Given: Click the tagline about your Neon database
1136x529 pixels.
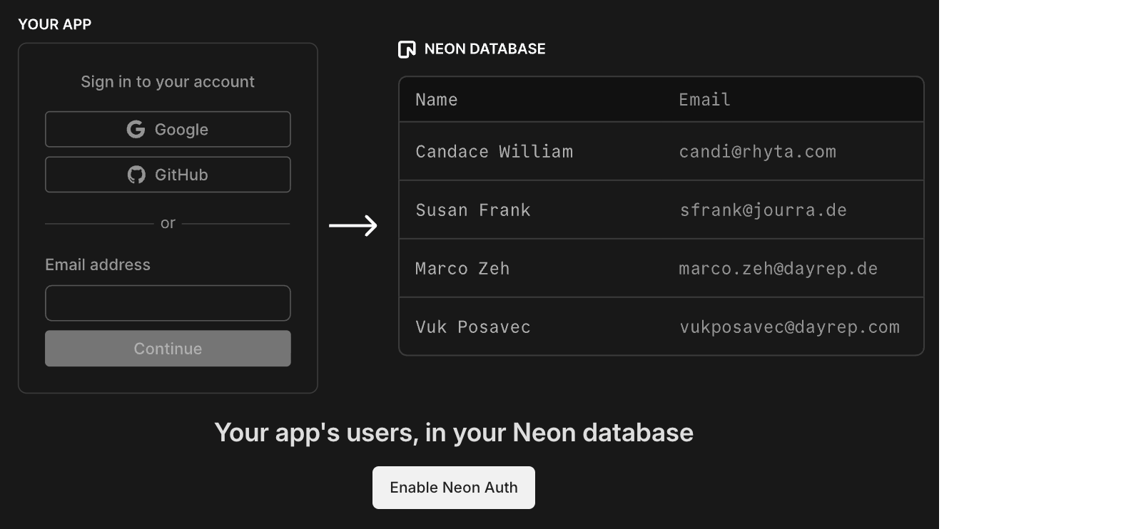Looking at the screenshot, I should click(x=454, y=432).
